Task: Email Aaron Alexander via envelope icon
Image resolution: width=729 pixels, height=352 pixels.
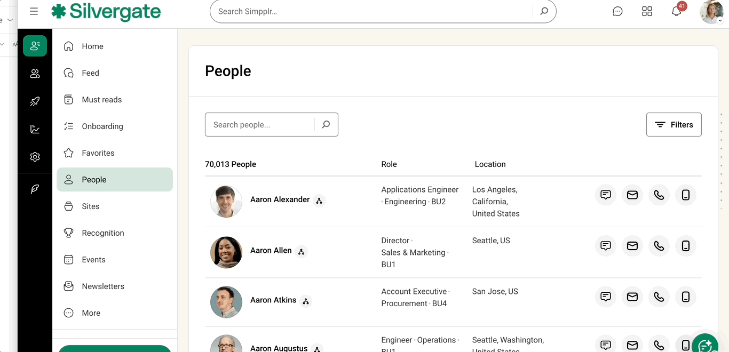Action: point(632,195)
